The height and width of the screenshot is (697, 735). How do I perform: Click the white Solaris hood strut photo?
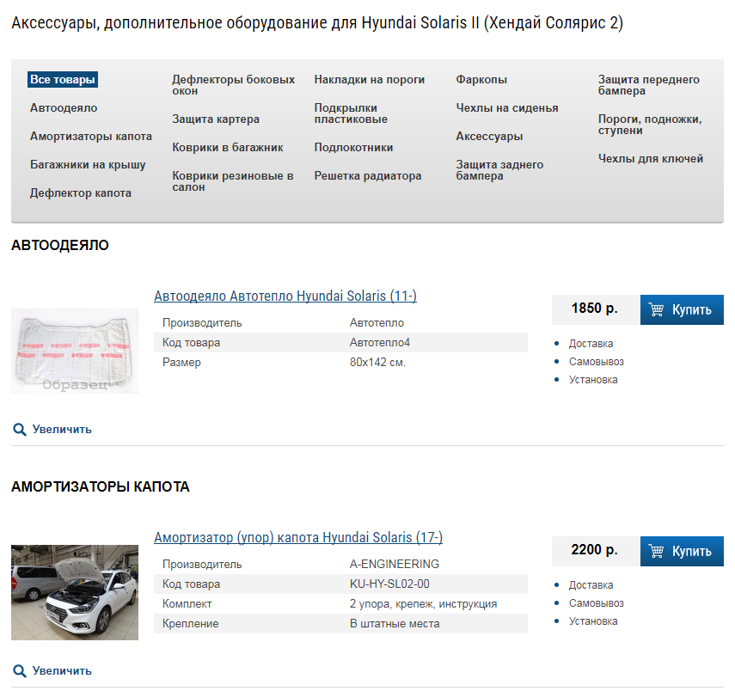(75, 592)
